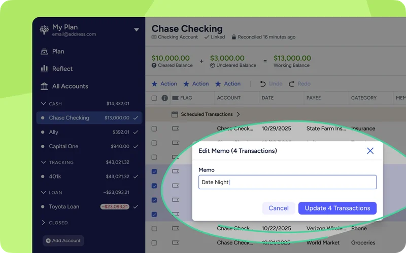
Task: Click the Ally linked checkmark
Action: click(x=136, y=132)
